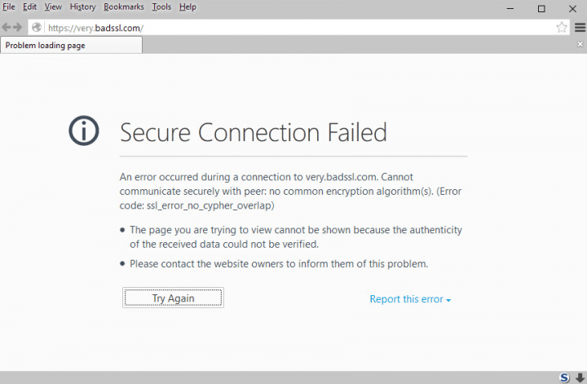Screen dimensions: 587x384
Task: Select the Problem loading page tab
Action: click(71, 46)
